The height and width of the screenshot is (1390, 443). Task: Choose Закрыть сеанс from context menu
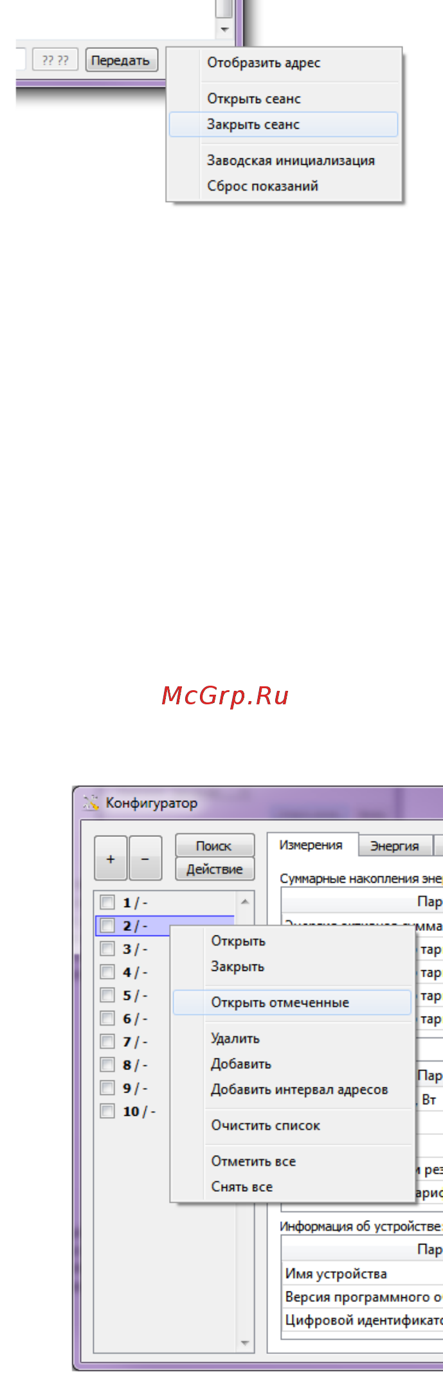click(284, 124)
